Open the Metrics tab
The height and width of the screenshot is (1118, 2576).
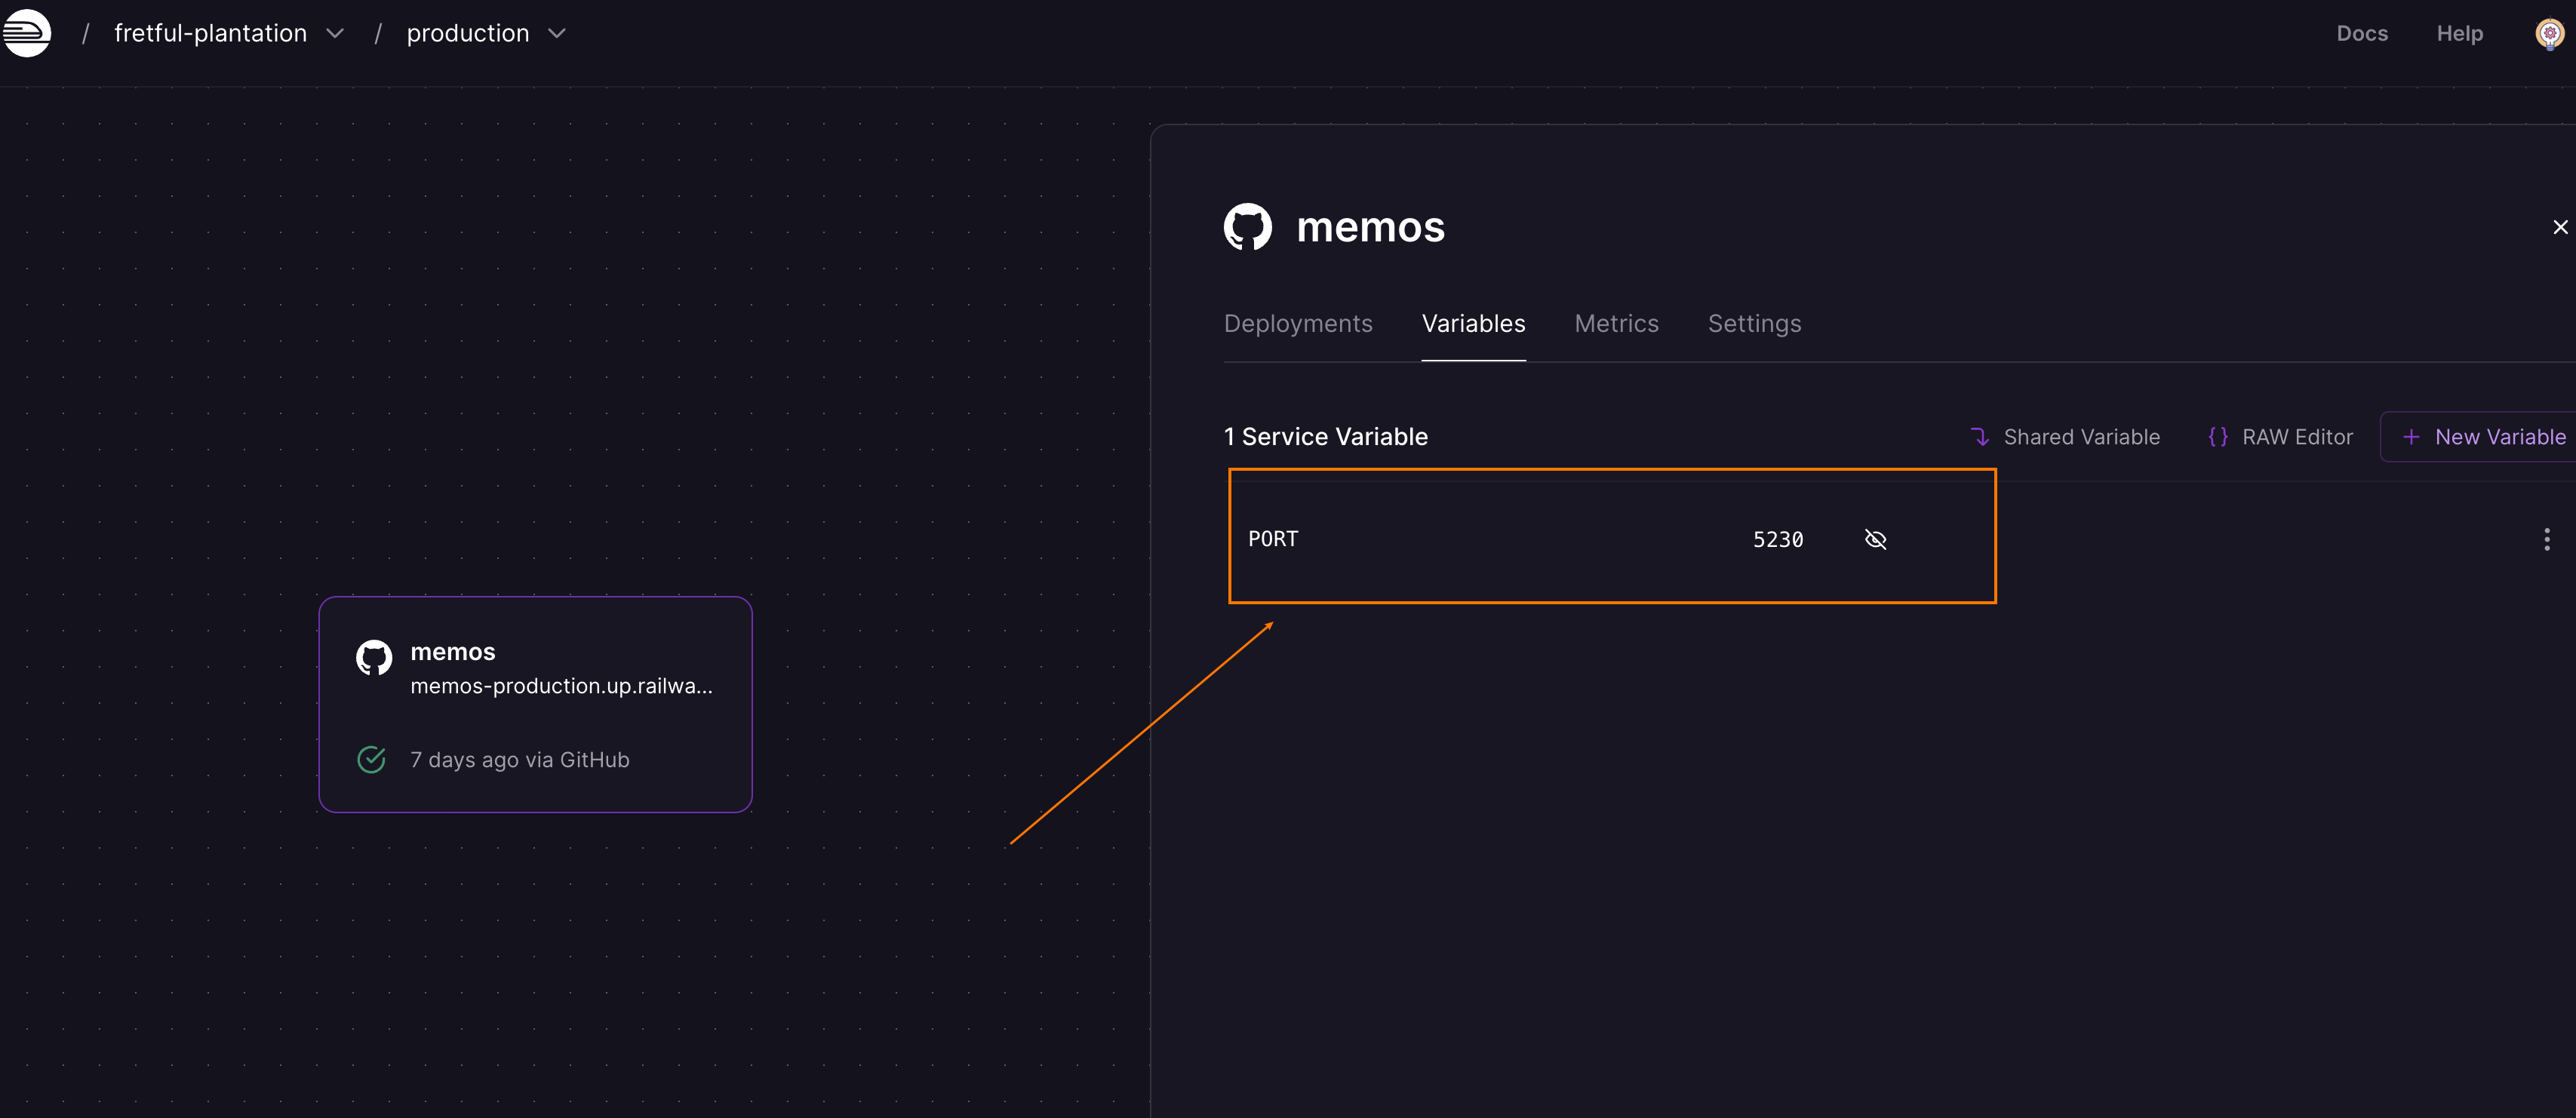(1615, 324)
